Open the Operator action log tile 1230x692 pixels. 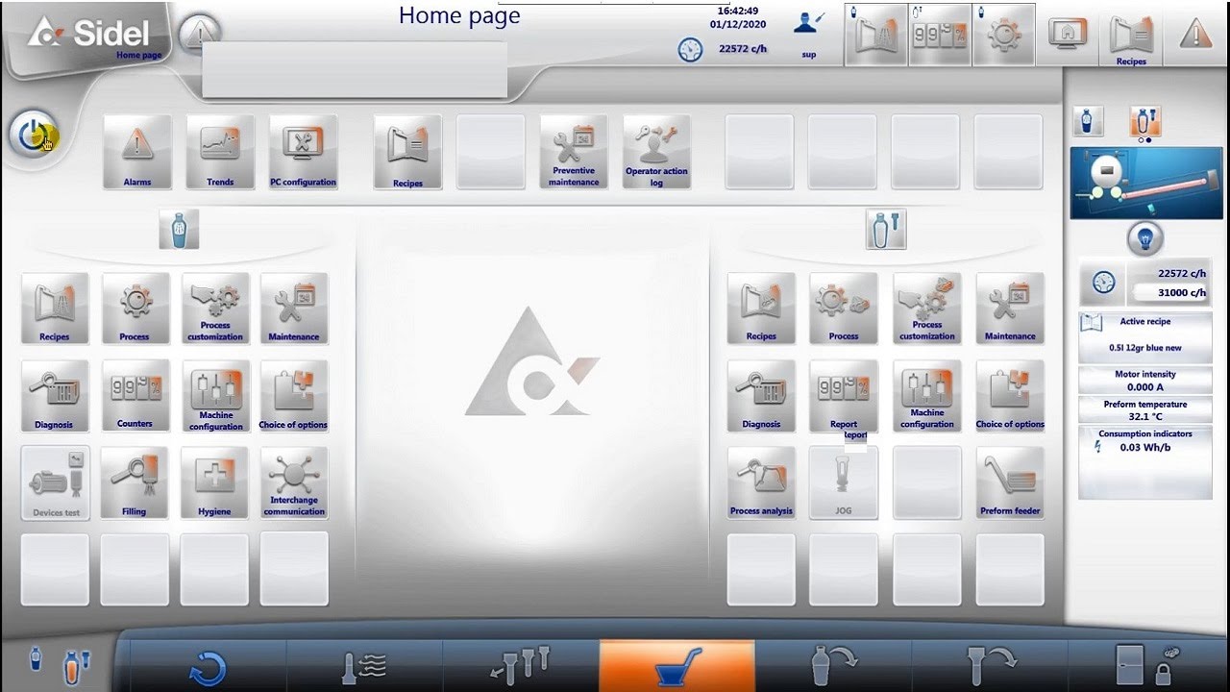coord(656,152)
